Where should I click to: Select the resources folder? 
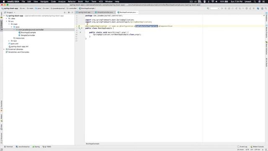[x=19, y=38]
